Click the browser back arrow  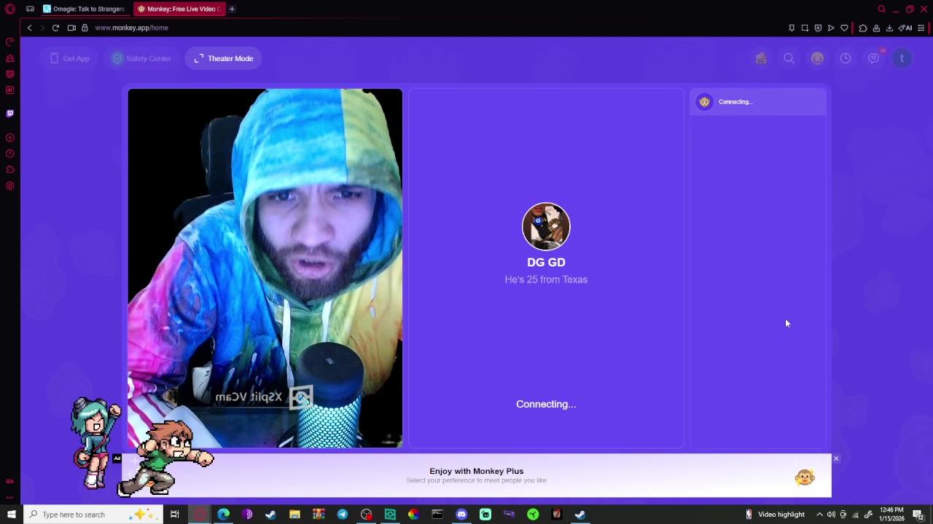coord(29,28)
